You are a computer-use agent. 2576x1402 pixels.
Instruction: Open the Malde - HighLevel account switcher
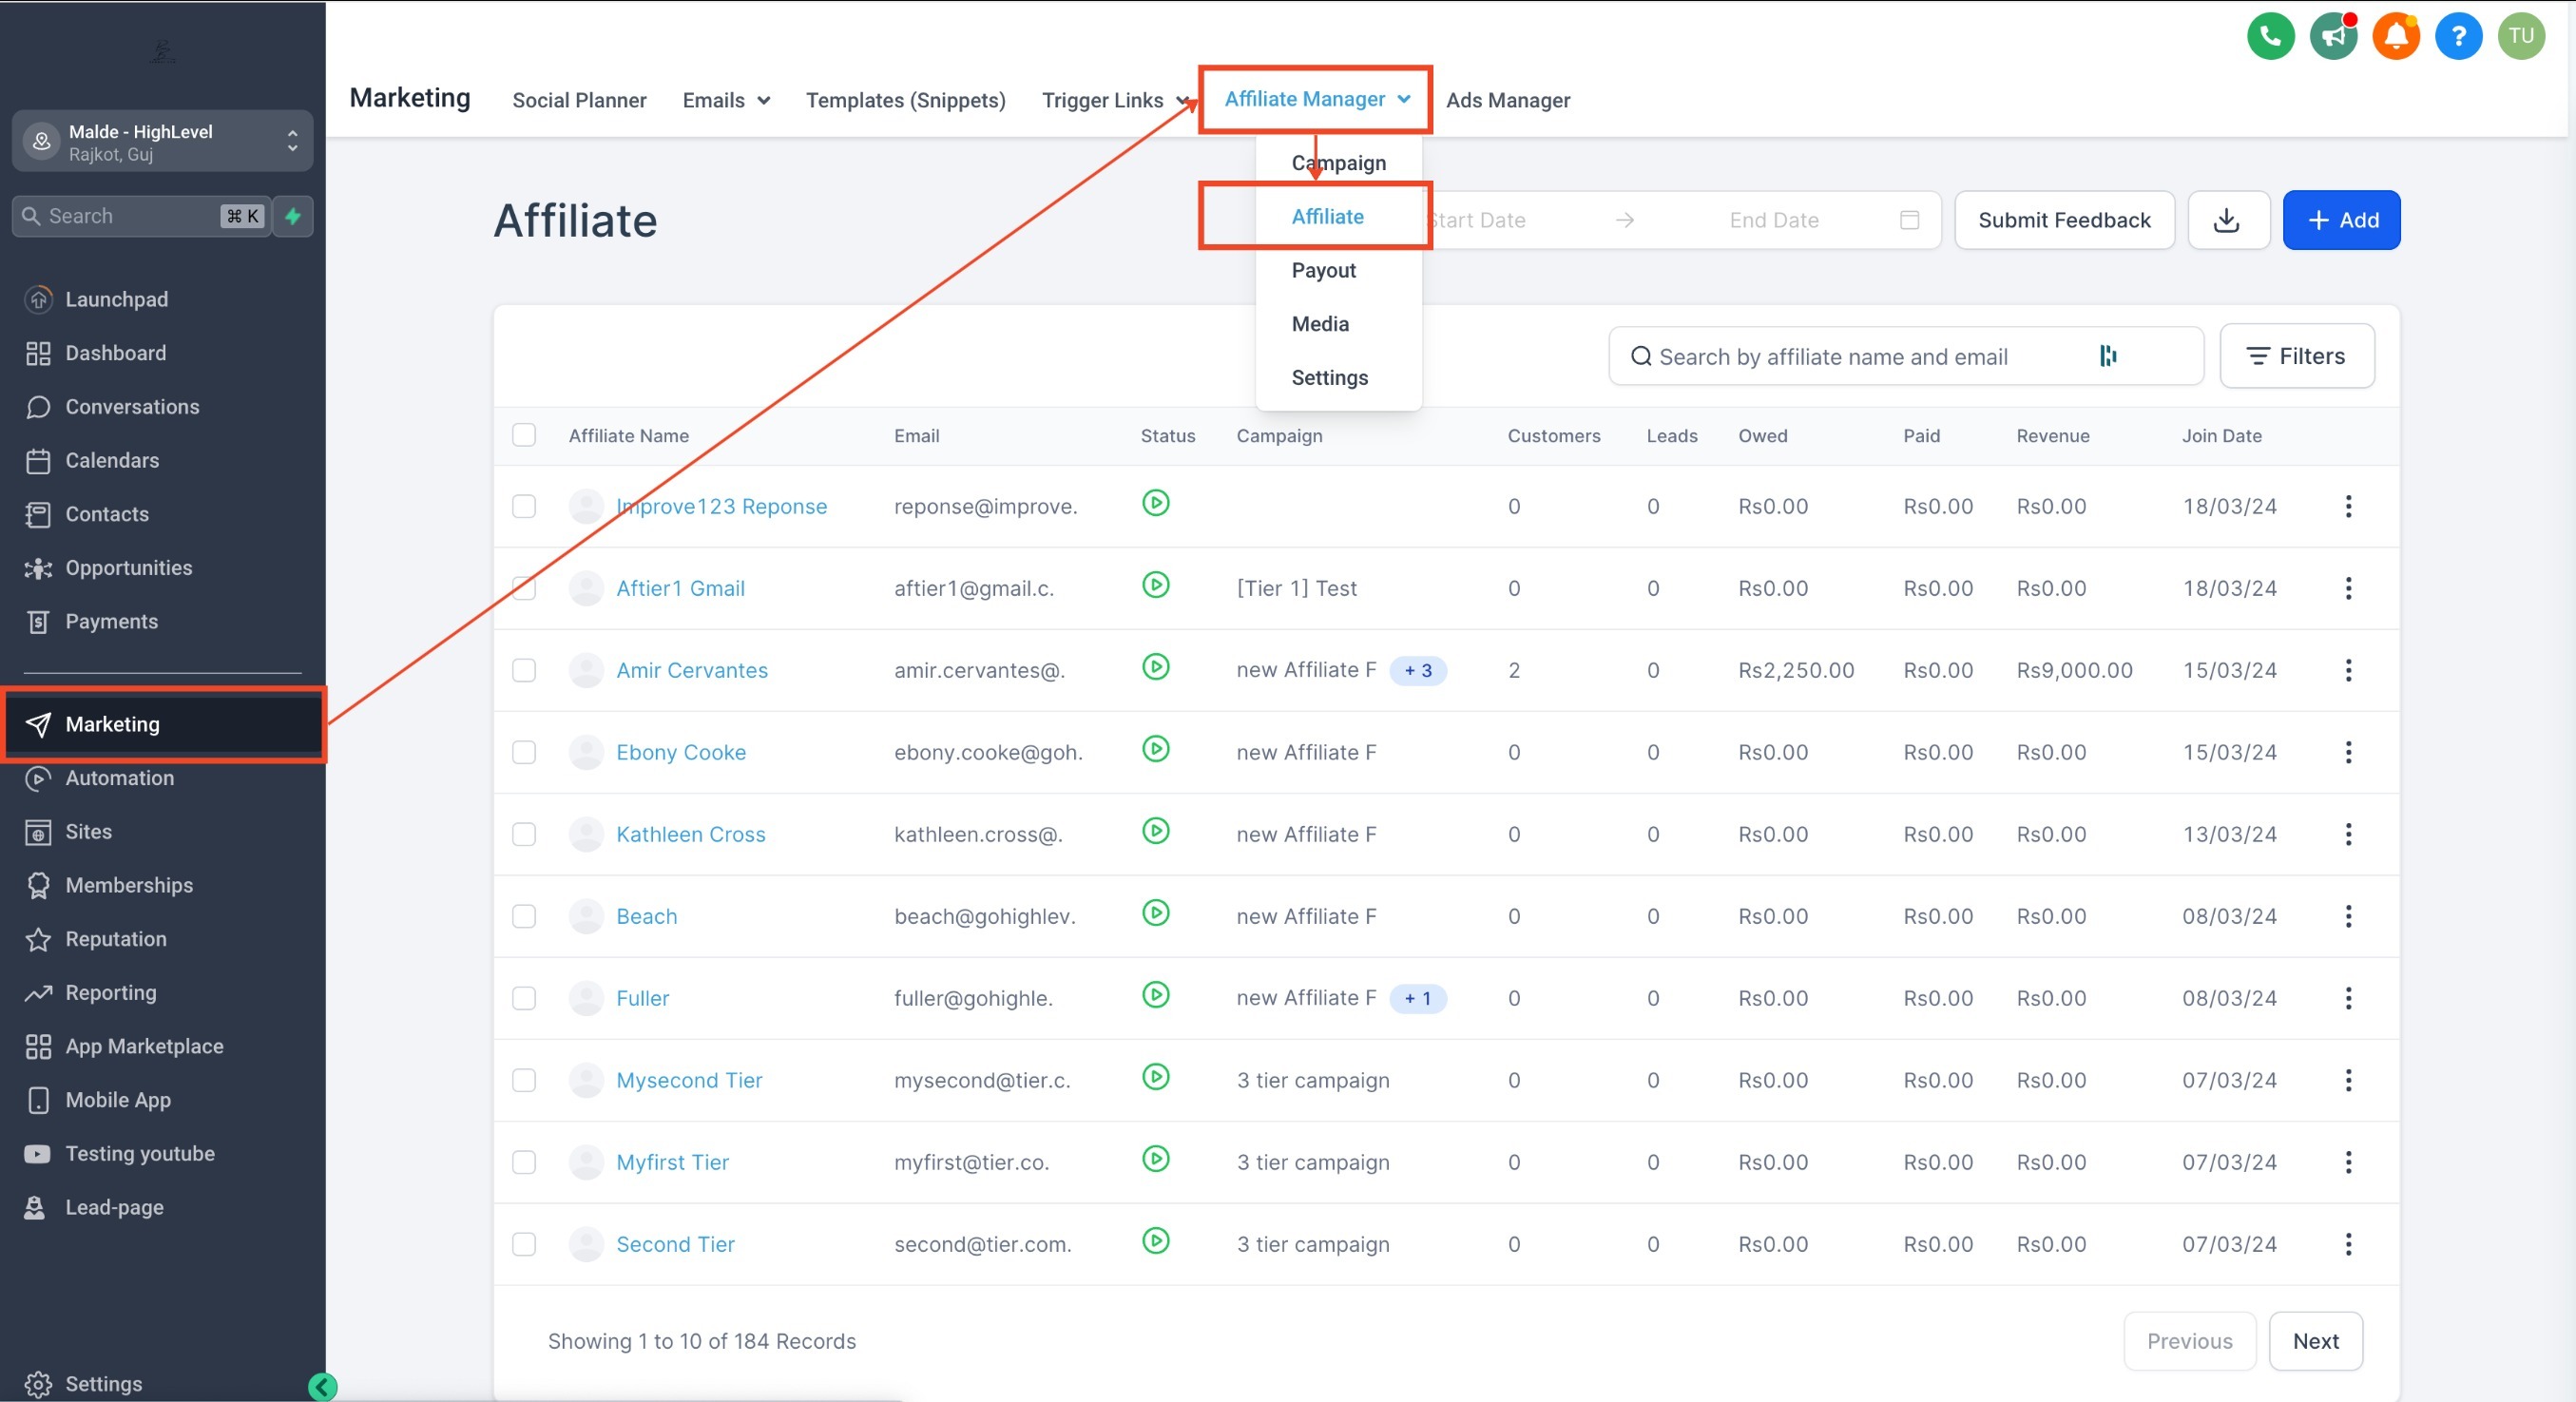pyautogui.click(x=162, y=142)
